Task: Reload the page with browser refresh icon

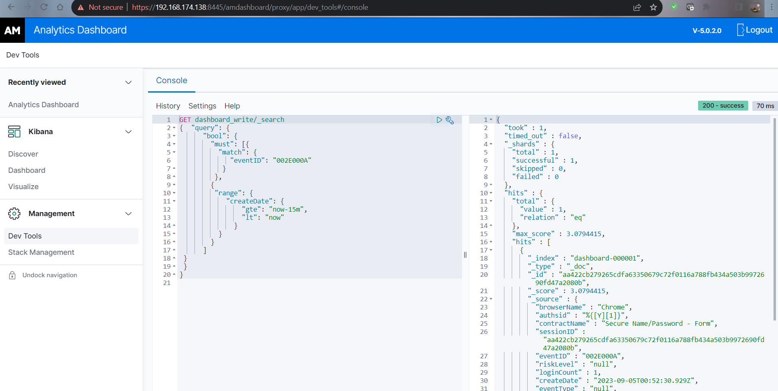Action: (x=44, y=7)
